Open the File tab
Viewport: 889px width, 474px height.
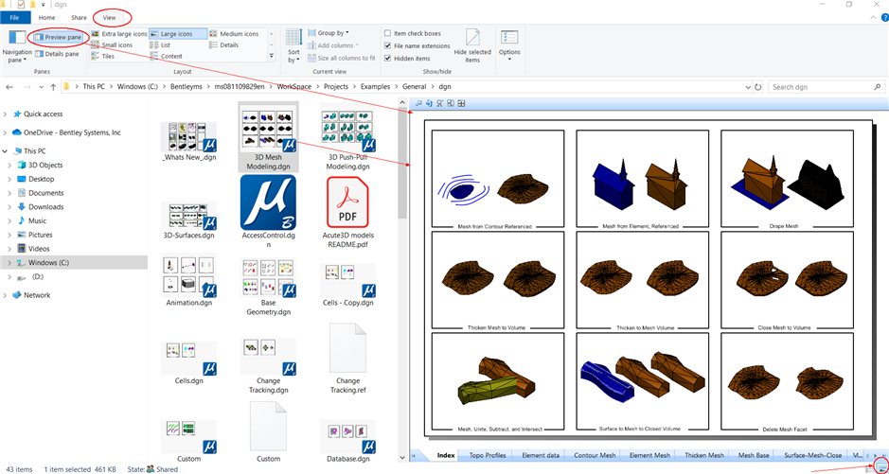15,18
